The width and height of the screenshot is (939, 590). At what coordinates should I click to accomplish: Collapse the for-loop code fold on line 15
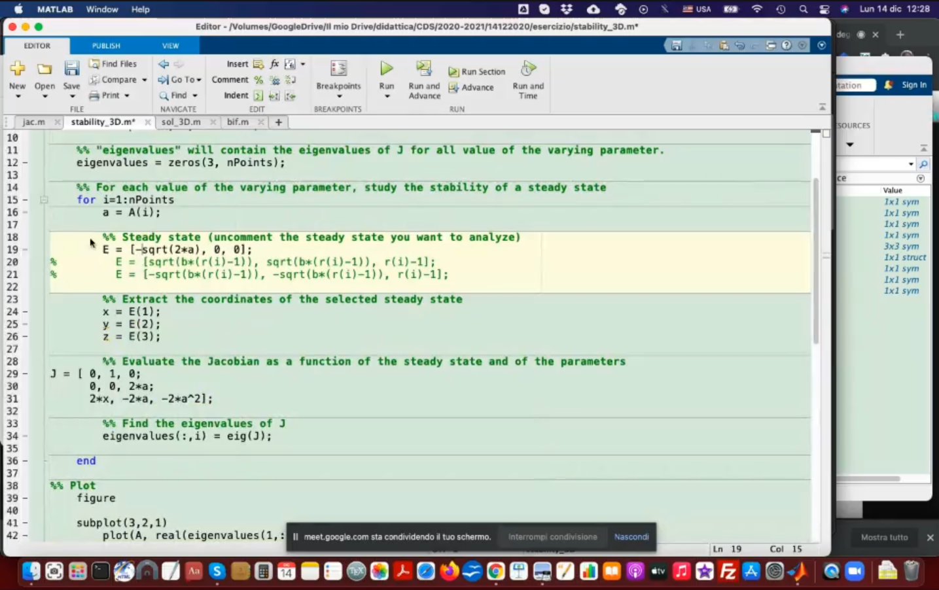(44, 200)
